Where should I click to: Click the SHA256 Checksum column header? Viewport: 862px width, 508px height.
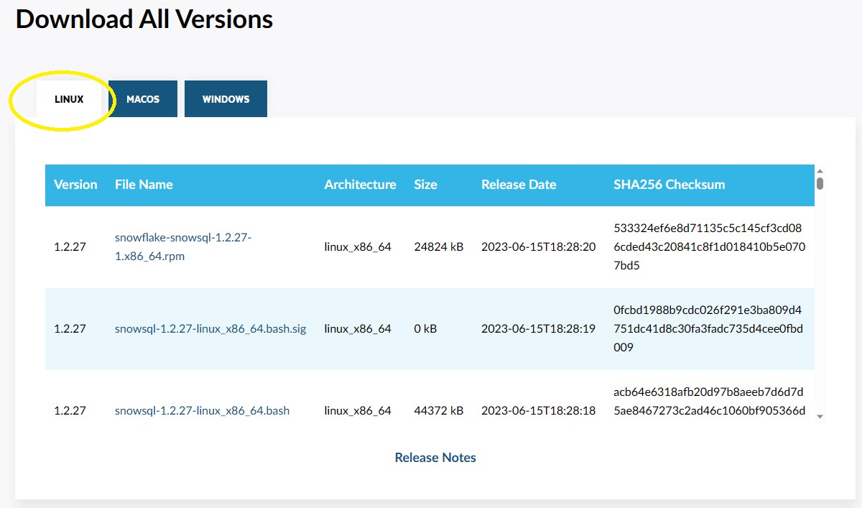point(669,185)
